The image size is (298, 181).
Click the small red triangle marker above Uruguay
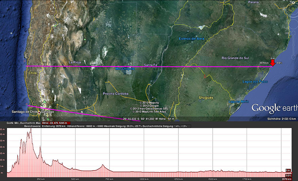tap(205, 77)
